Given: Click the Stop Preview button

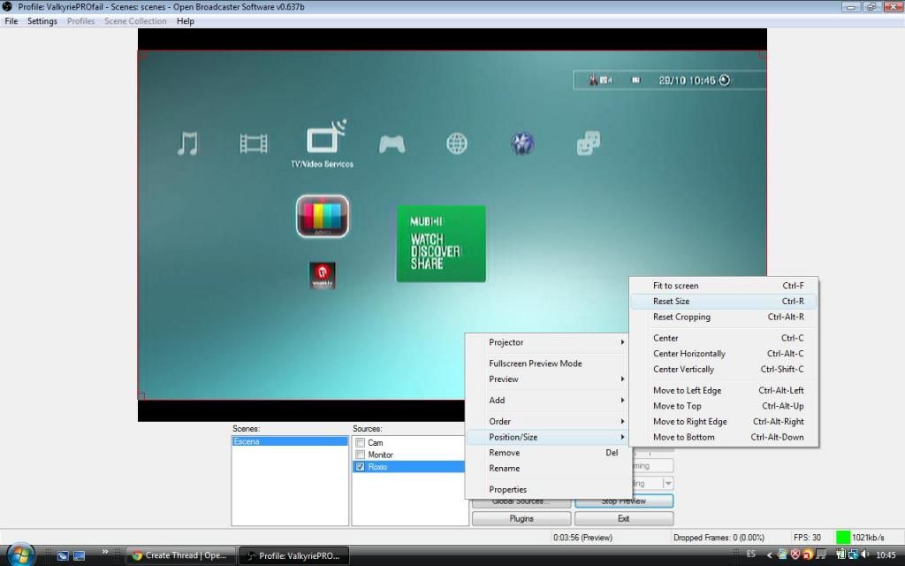Looking at the screenshot, I should click(x=624, y=501).
